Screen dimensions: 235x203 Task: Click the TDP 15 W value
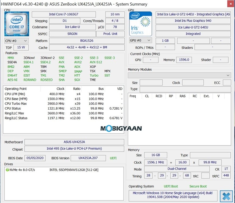click(21, 47)
